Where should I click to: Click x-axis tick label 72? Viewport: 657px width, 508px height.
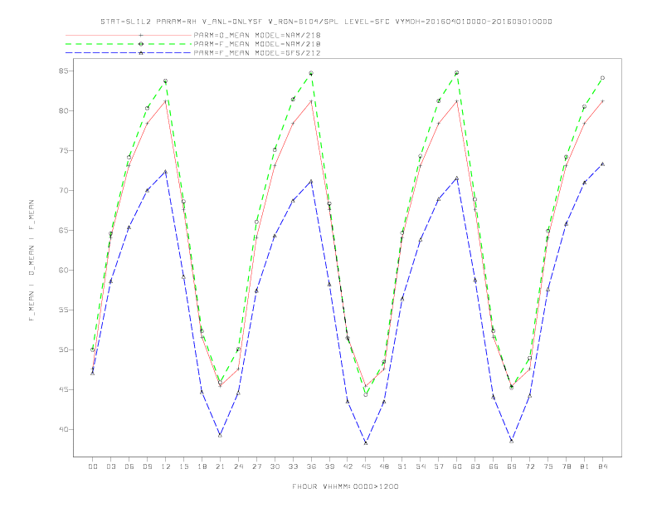(x=530, y=466)
